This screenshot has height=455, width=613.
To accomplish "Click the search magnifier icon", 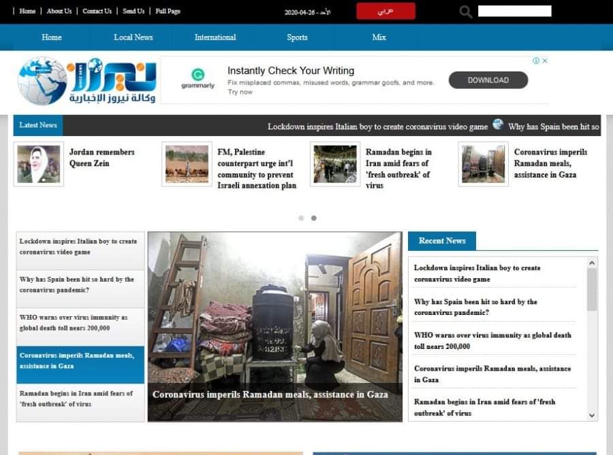I will (x=466, y=12).
